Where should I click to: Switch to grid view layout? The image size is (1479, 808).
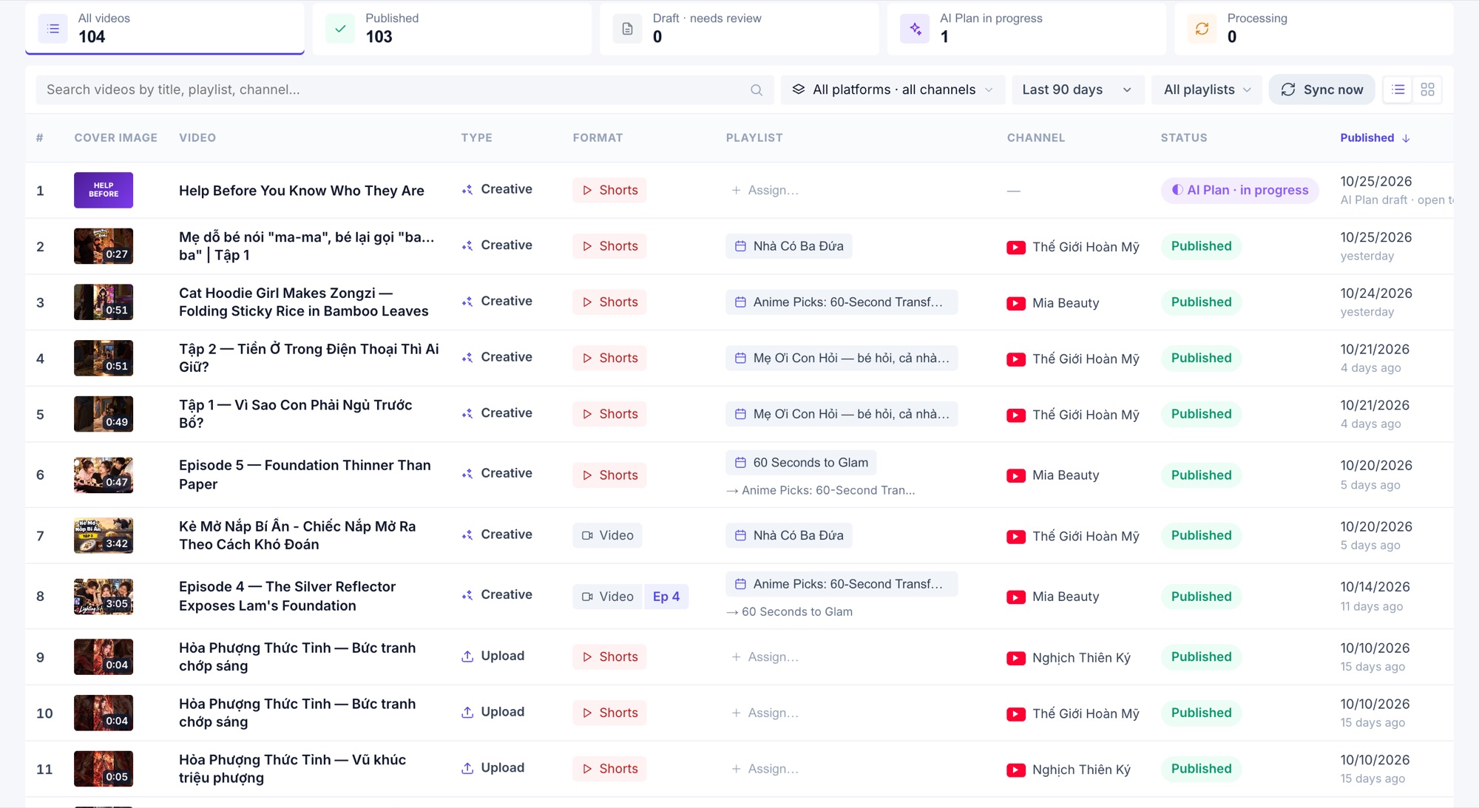pos(1427,89)
